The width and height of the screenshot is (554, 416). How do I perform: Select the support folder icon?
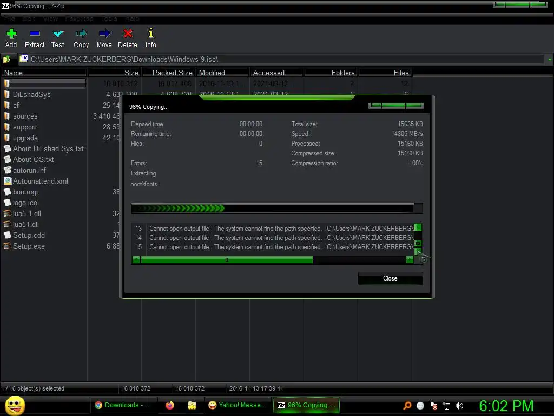pyautogui.click(x=6, y=127)
